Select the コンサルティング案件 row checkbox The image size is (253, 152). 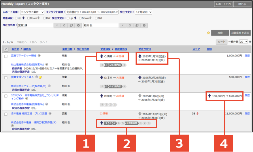[6, 96]
